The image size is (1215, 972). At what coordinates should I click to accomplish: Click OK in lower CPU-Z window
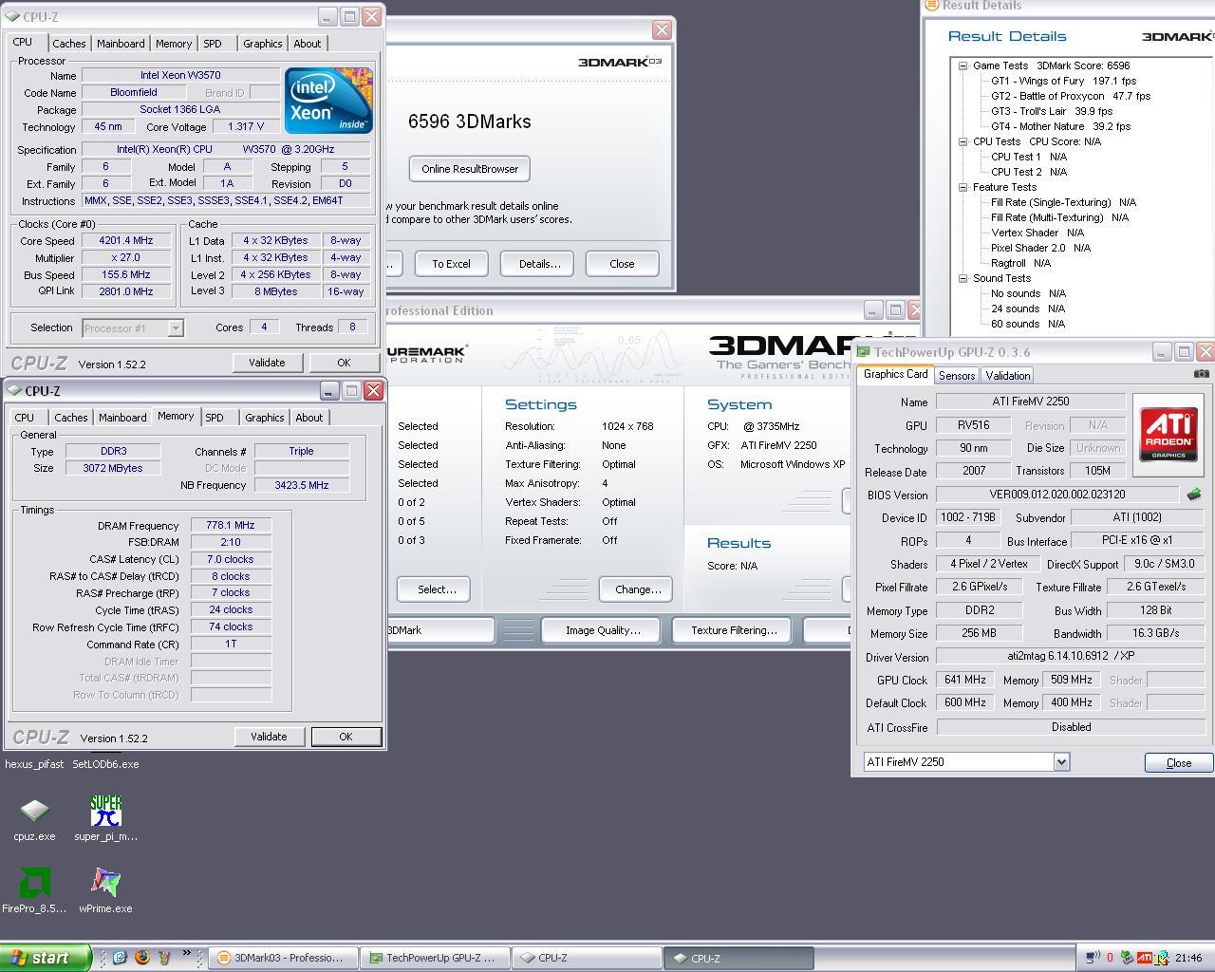coord(346,737)
